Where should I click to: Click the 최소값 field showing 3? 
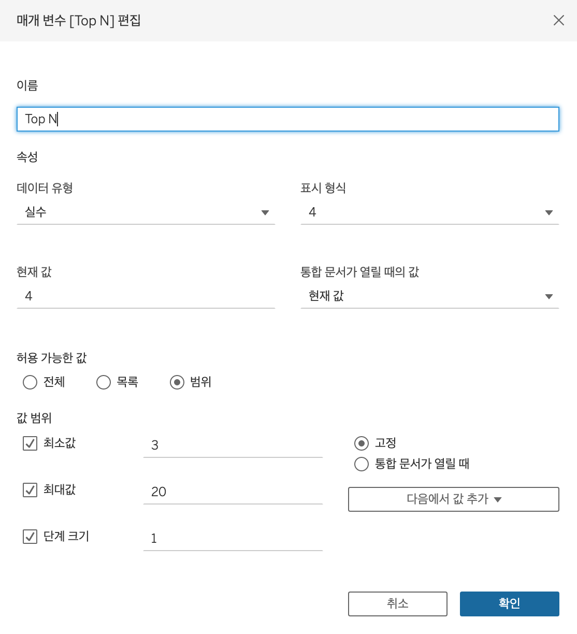233,445
